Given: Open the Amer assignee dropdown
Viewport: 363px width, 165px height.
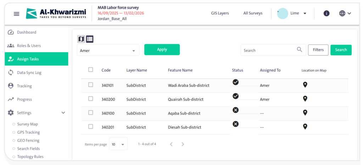Looking at the screenshot, I should (108, 51).
